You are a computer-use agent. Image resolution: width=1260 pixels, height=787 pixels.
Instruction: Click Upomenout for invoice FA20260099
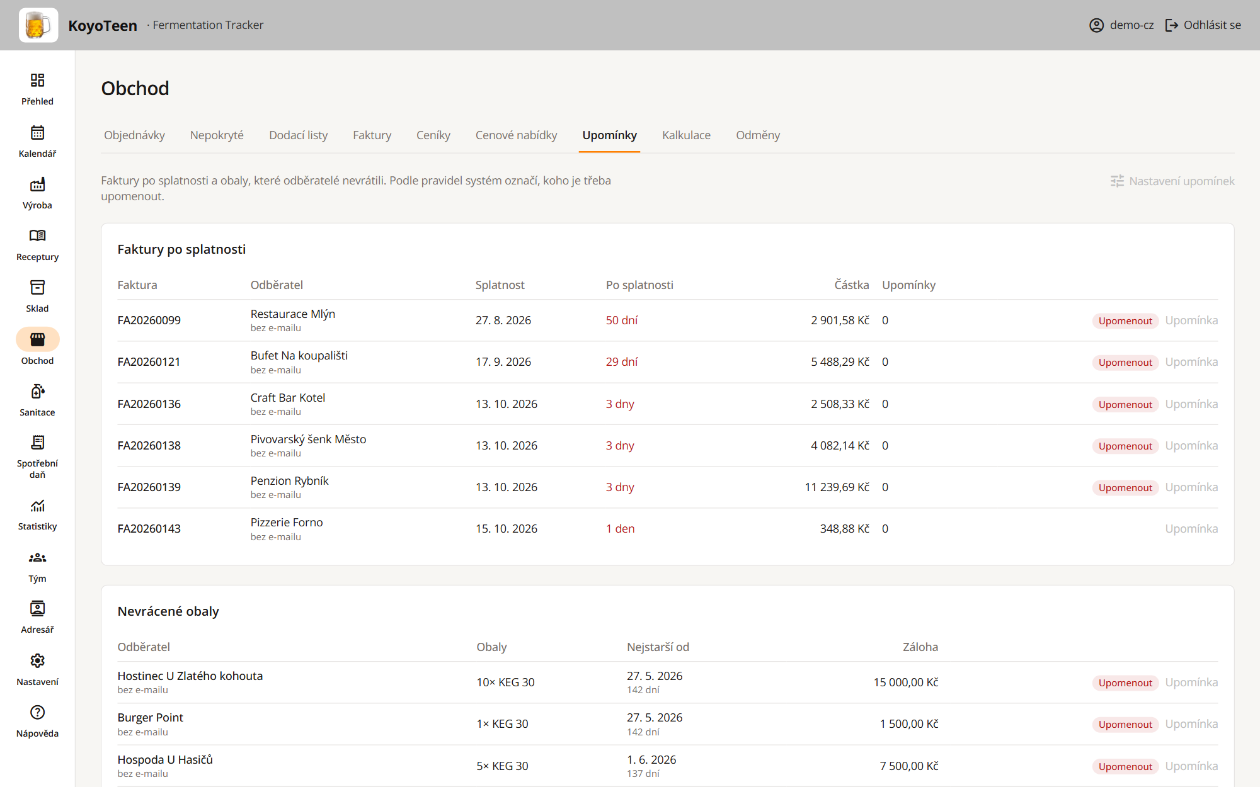pyautogui.click(x=1125, y=320)
